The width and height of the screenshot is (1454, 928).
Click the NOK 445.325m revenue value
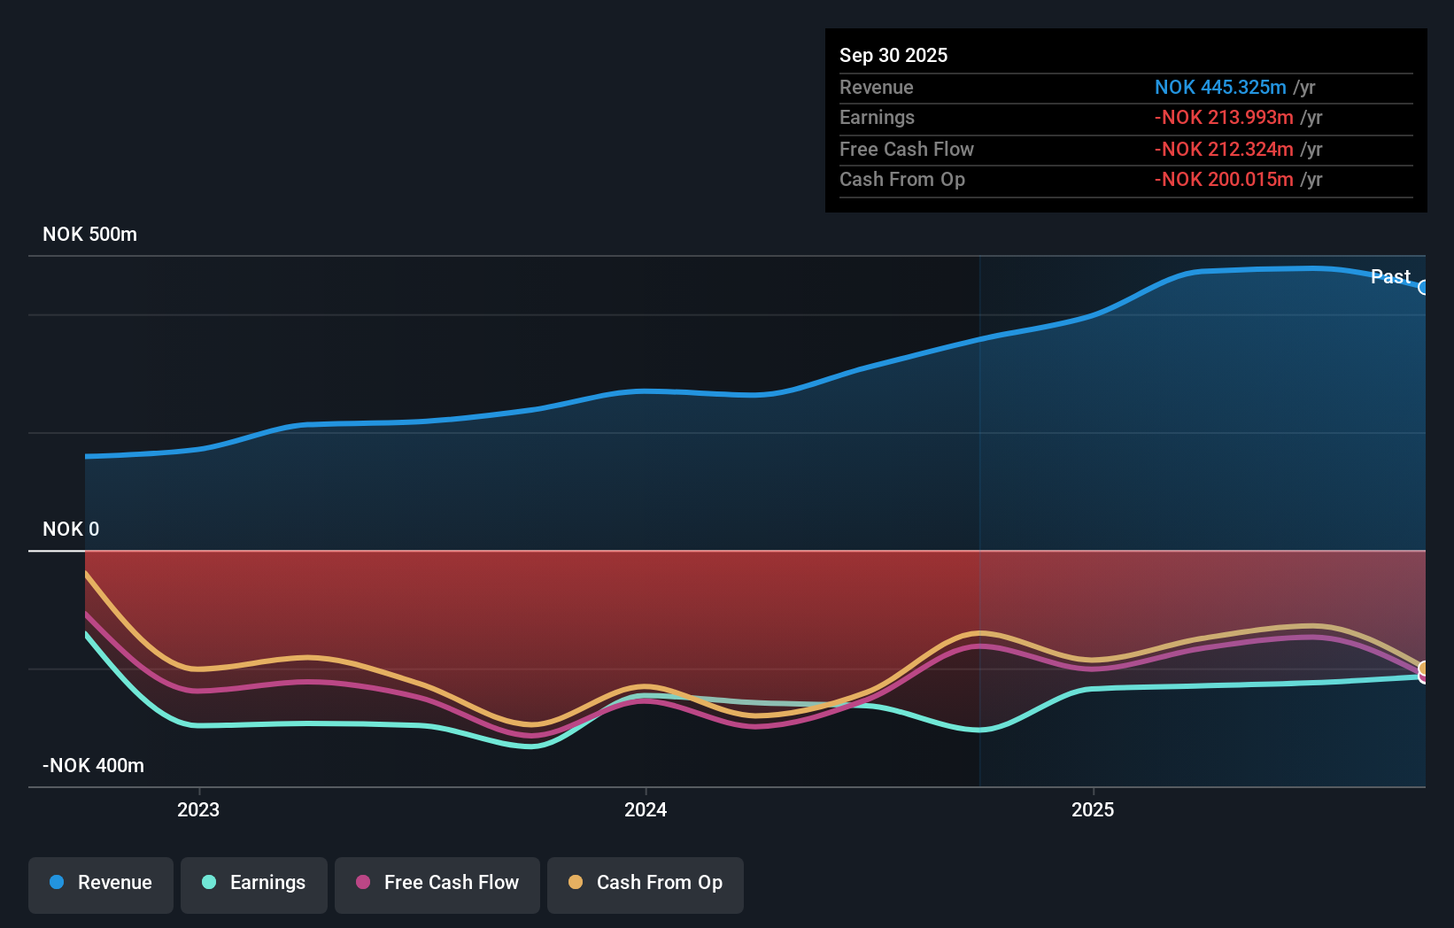[x=1220, y=88]
